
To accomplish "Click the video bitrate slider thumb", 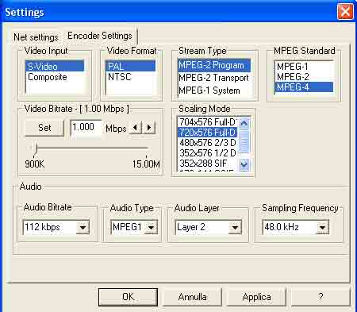I will 35,148.
